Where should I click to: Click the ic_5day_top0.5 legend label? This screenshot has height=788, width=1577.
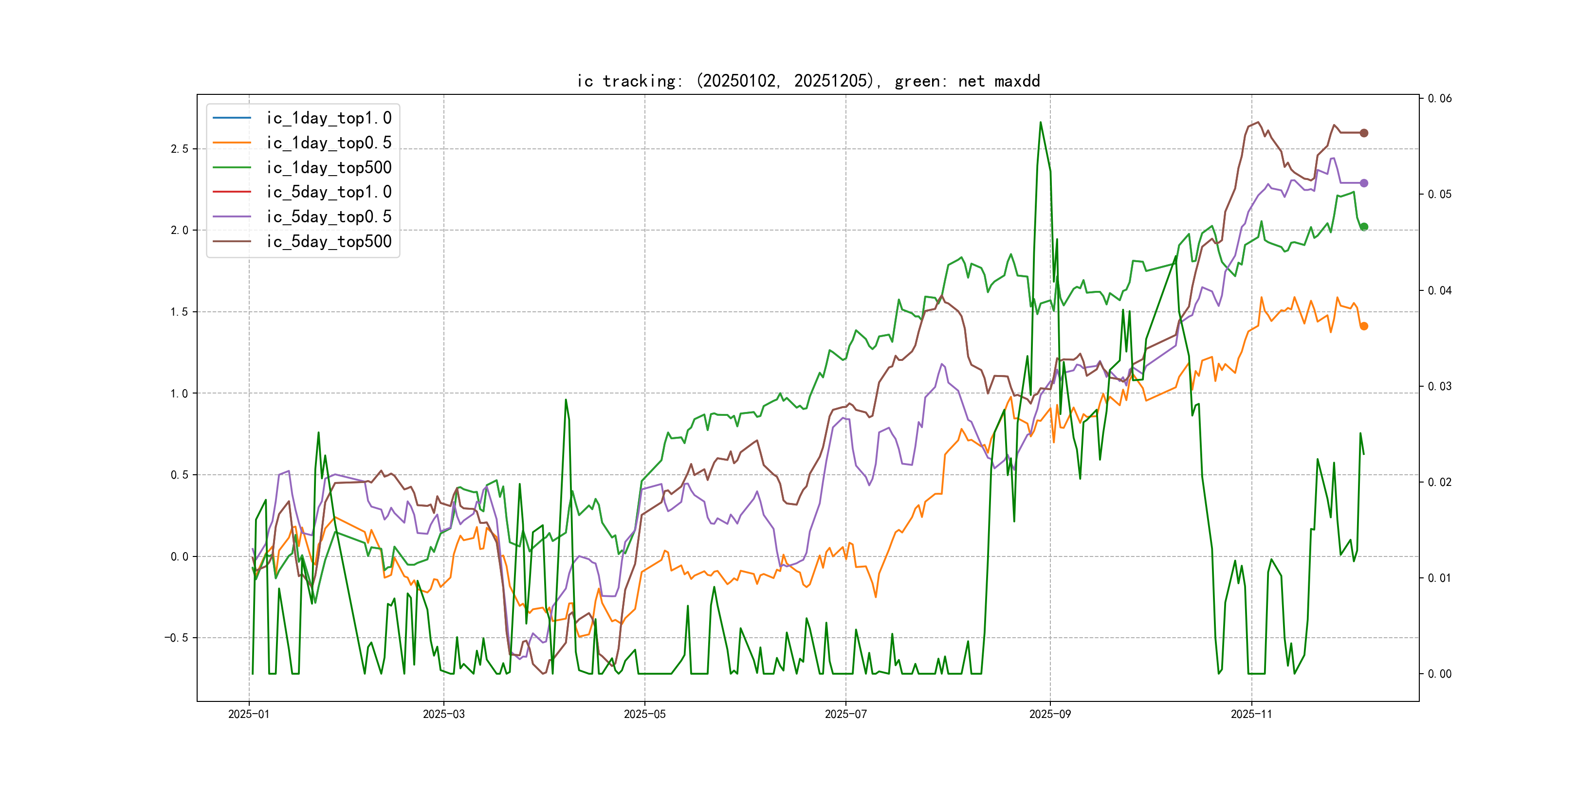coord(329,216)
